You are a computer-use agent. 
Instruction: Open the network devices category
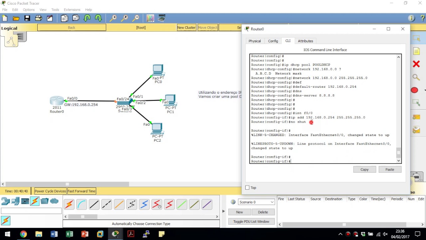coord(6,201)
